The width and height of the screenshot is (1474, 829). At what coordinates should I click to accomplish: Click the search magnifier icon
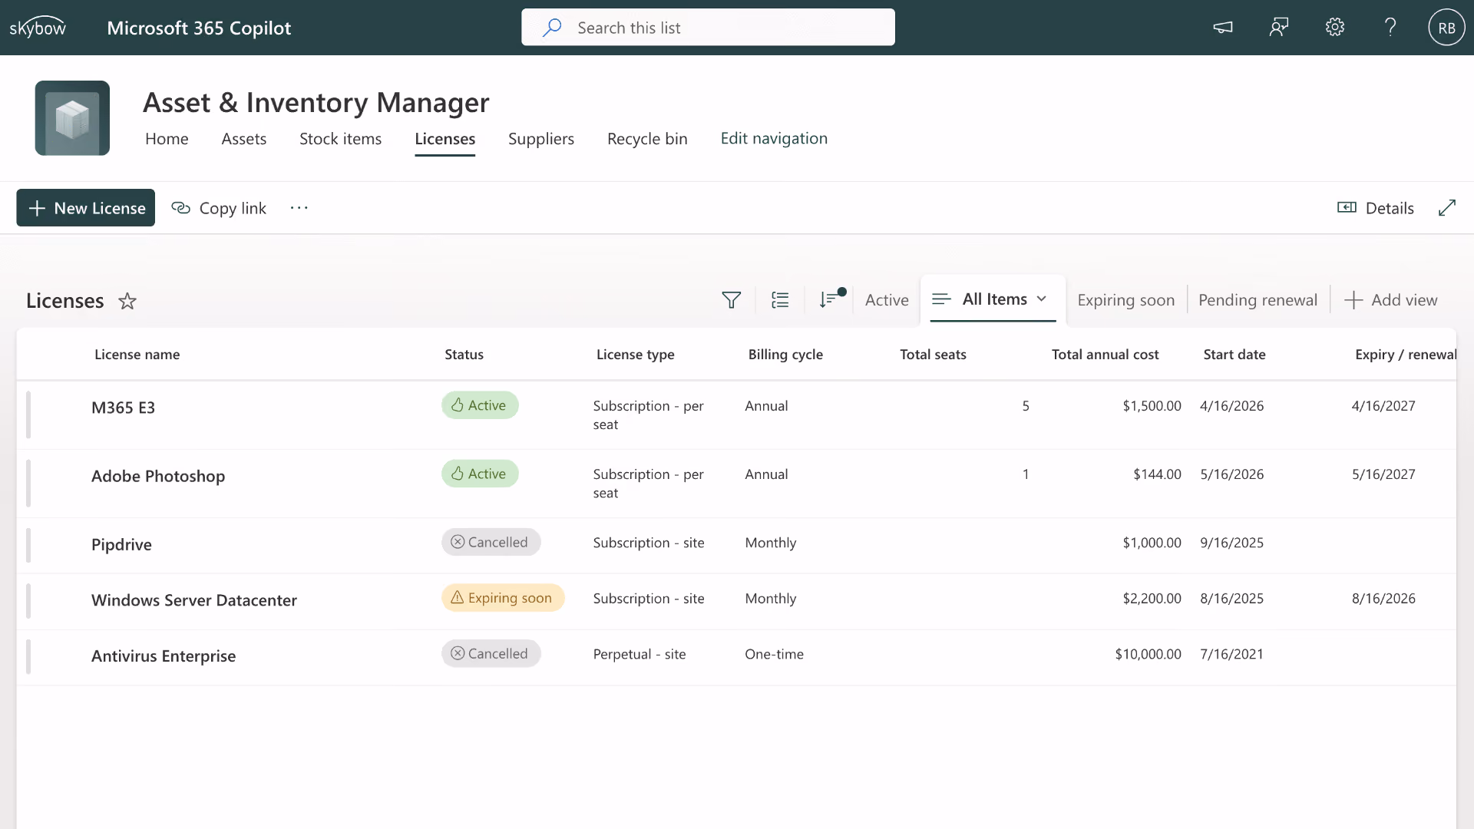click(552, 28)
